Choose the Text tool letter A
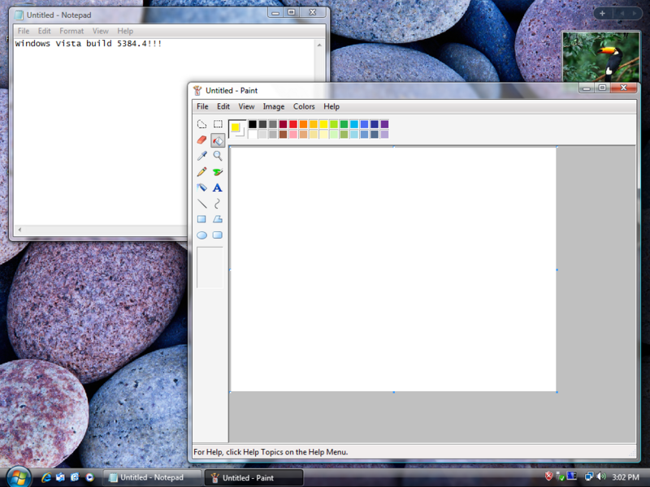The height and width of the screenshot is (487, 650). [x=218, y=187]
